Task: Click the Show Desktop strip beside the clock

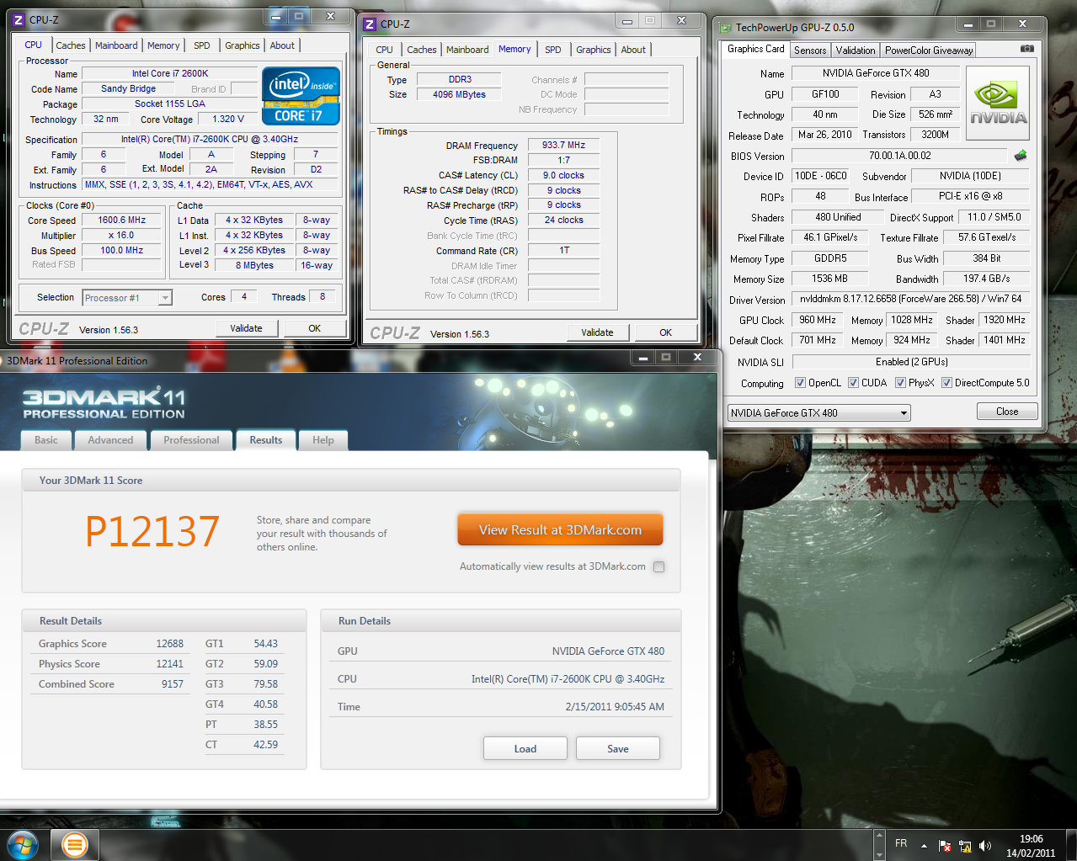Action: pos(1071,845)
